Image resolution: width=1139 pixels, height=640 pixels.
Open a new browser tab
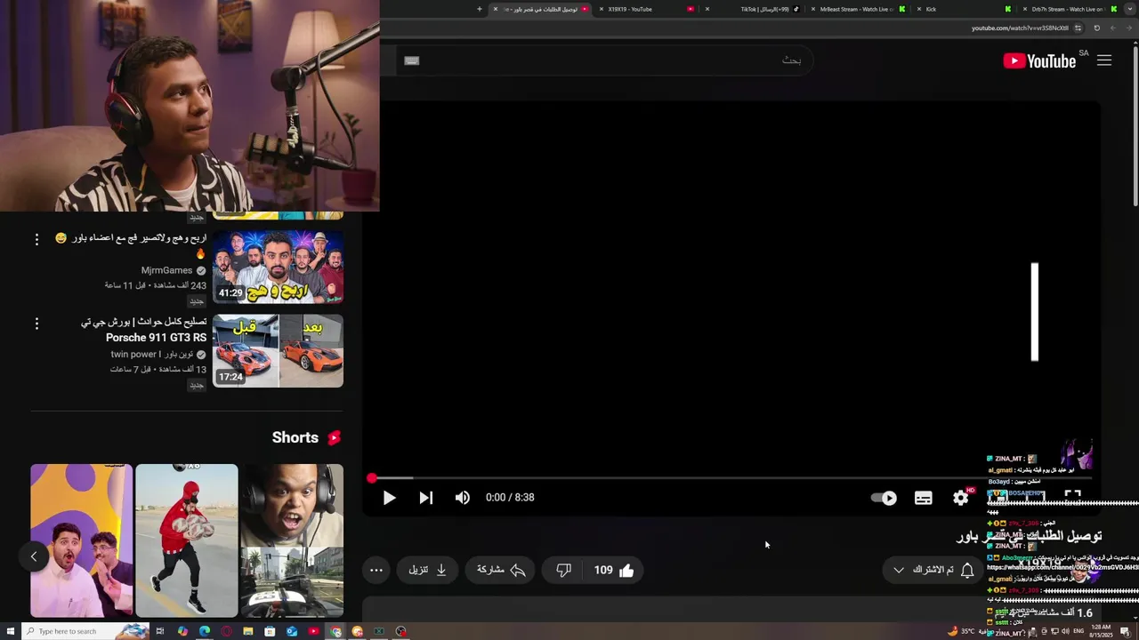480,9
